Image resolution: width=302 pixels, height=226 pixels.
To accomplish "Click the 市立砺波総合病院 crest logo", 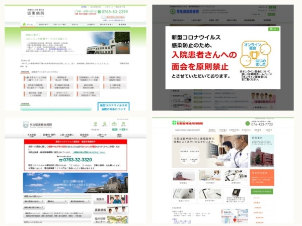I will (x=26, y=125).
